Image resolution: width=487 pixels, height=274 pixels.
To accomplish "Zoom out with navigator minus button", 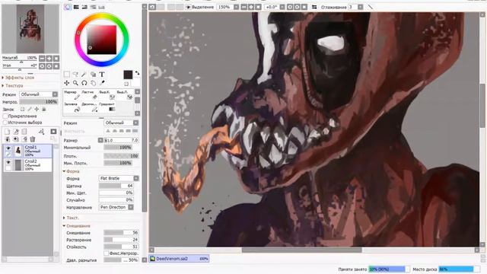I will 43,58.
